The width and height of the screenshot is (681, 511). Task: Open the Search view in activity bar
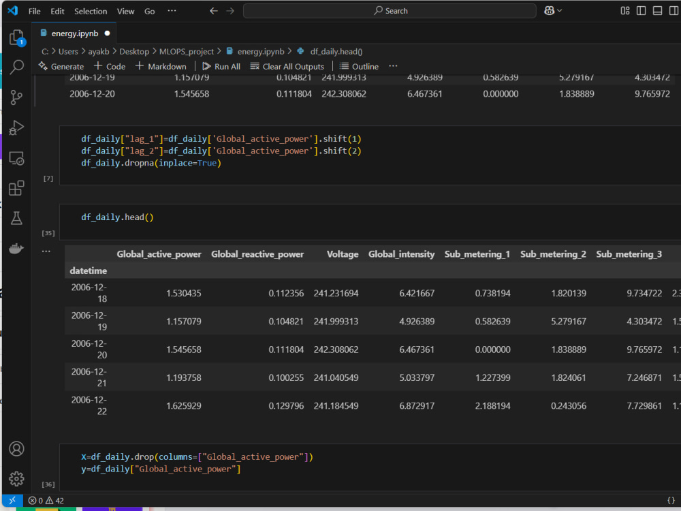pos(16,67)
